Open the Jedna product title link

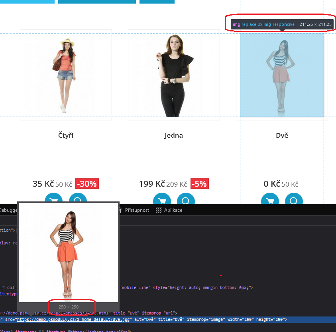(173, 135)
